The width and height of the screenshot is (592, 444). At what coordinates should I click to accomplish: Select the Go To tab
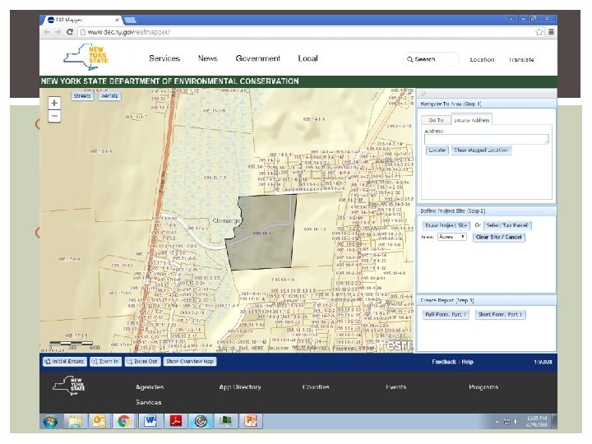[436, 120]
